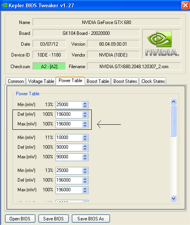Click the Board field GK104 Board - 20020000
190x225 pixels.
[x=86, y=33]
